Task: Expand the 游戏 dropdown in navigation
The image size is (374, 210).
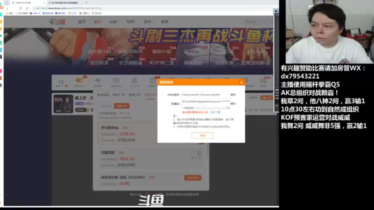Action: [148, 21]
